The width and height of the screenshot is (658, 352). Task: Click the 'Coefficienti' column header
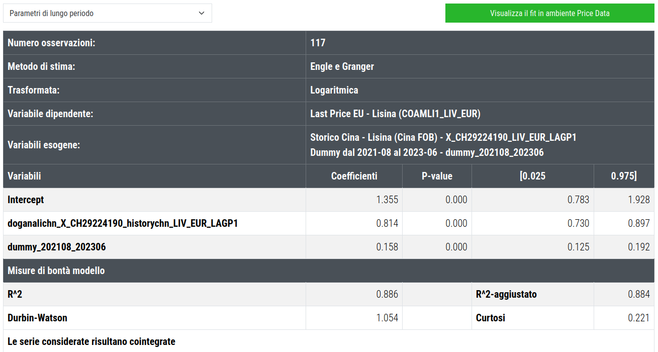pos(354,176)
